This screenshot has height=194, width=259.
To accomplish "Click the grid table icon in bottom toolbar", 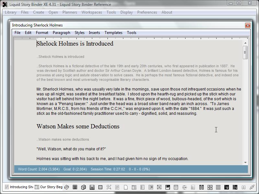I will pos(75,187).
